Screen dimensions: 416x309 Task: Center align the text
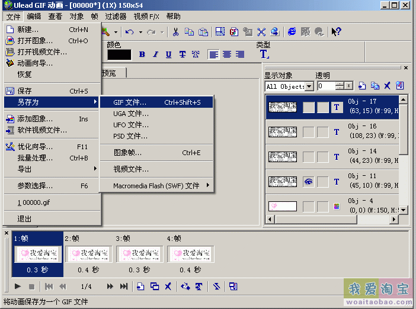coord(227,54)
